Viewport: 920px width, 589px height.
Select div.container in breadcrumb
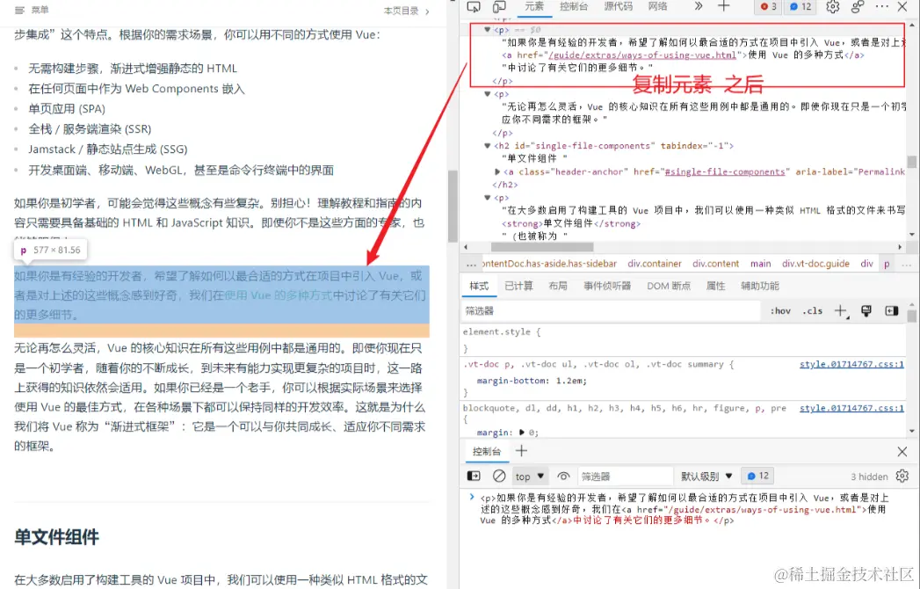(x=655, y=264)
